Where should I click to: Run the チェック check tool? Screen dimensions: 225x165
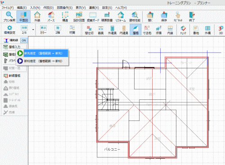183,30
